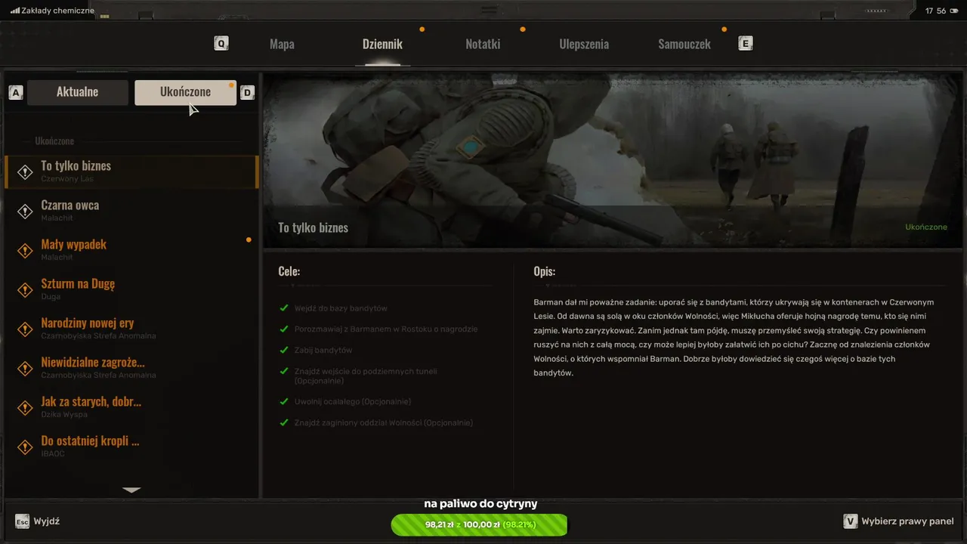
Task: Click the objective Uwolnij ocalałego
Action: [x=353, y=402]
